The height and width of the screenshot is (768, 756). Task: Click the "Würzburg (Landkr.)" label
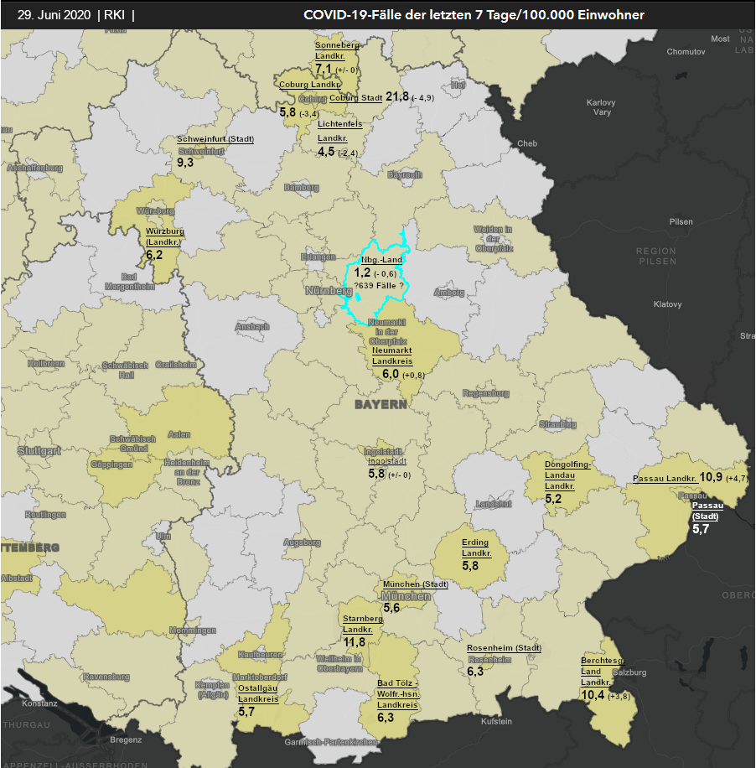tap(165, 236)
